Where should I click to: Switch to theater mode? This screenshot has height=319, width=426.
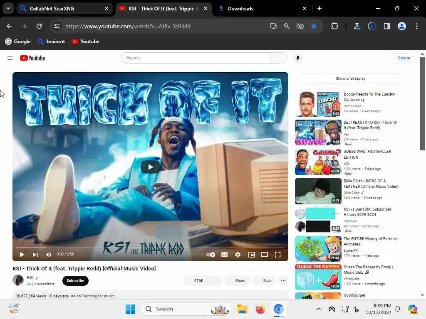pos(264,255)
